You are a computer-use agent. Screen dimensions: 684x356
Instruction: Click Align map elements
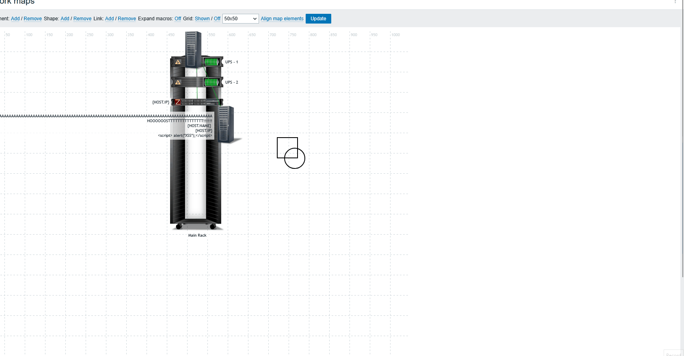pyautogui.click(x=282, y=19)
